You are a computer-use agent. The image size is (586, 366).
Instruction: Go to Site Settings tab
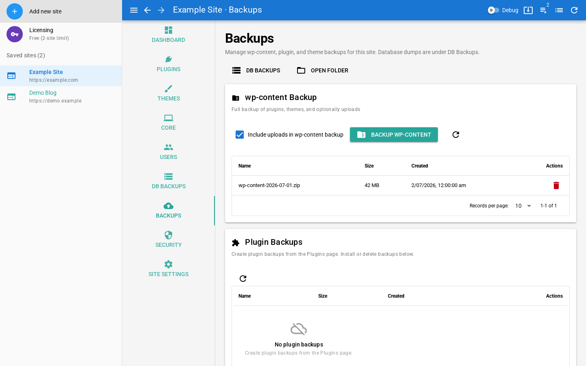coord(168,269)
